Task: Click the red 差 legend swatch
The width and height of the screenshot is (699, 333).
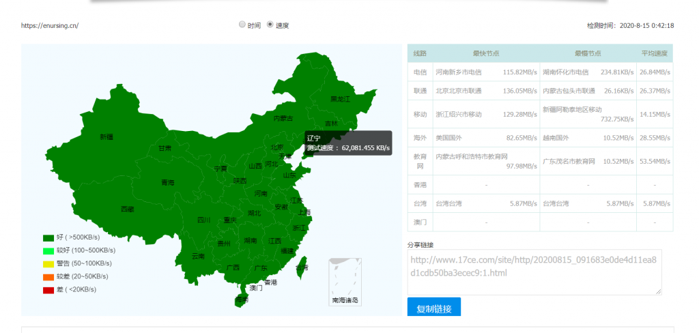Action: [x=48, y=289]
